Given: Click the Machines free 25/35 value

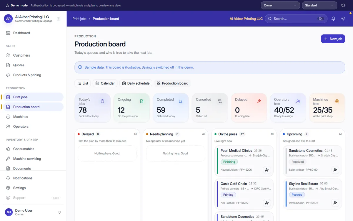Looking at the screenshot, I should 323,110.
